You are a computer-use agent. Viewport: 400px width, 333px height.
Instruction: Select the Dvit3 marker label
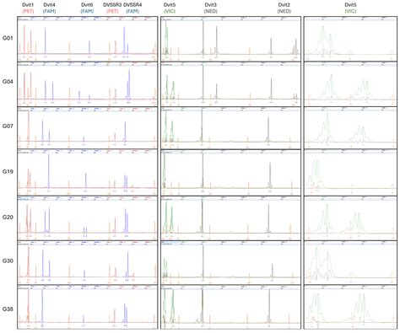point(211,5)
